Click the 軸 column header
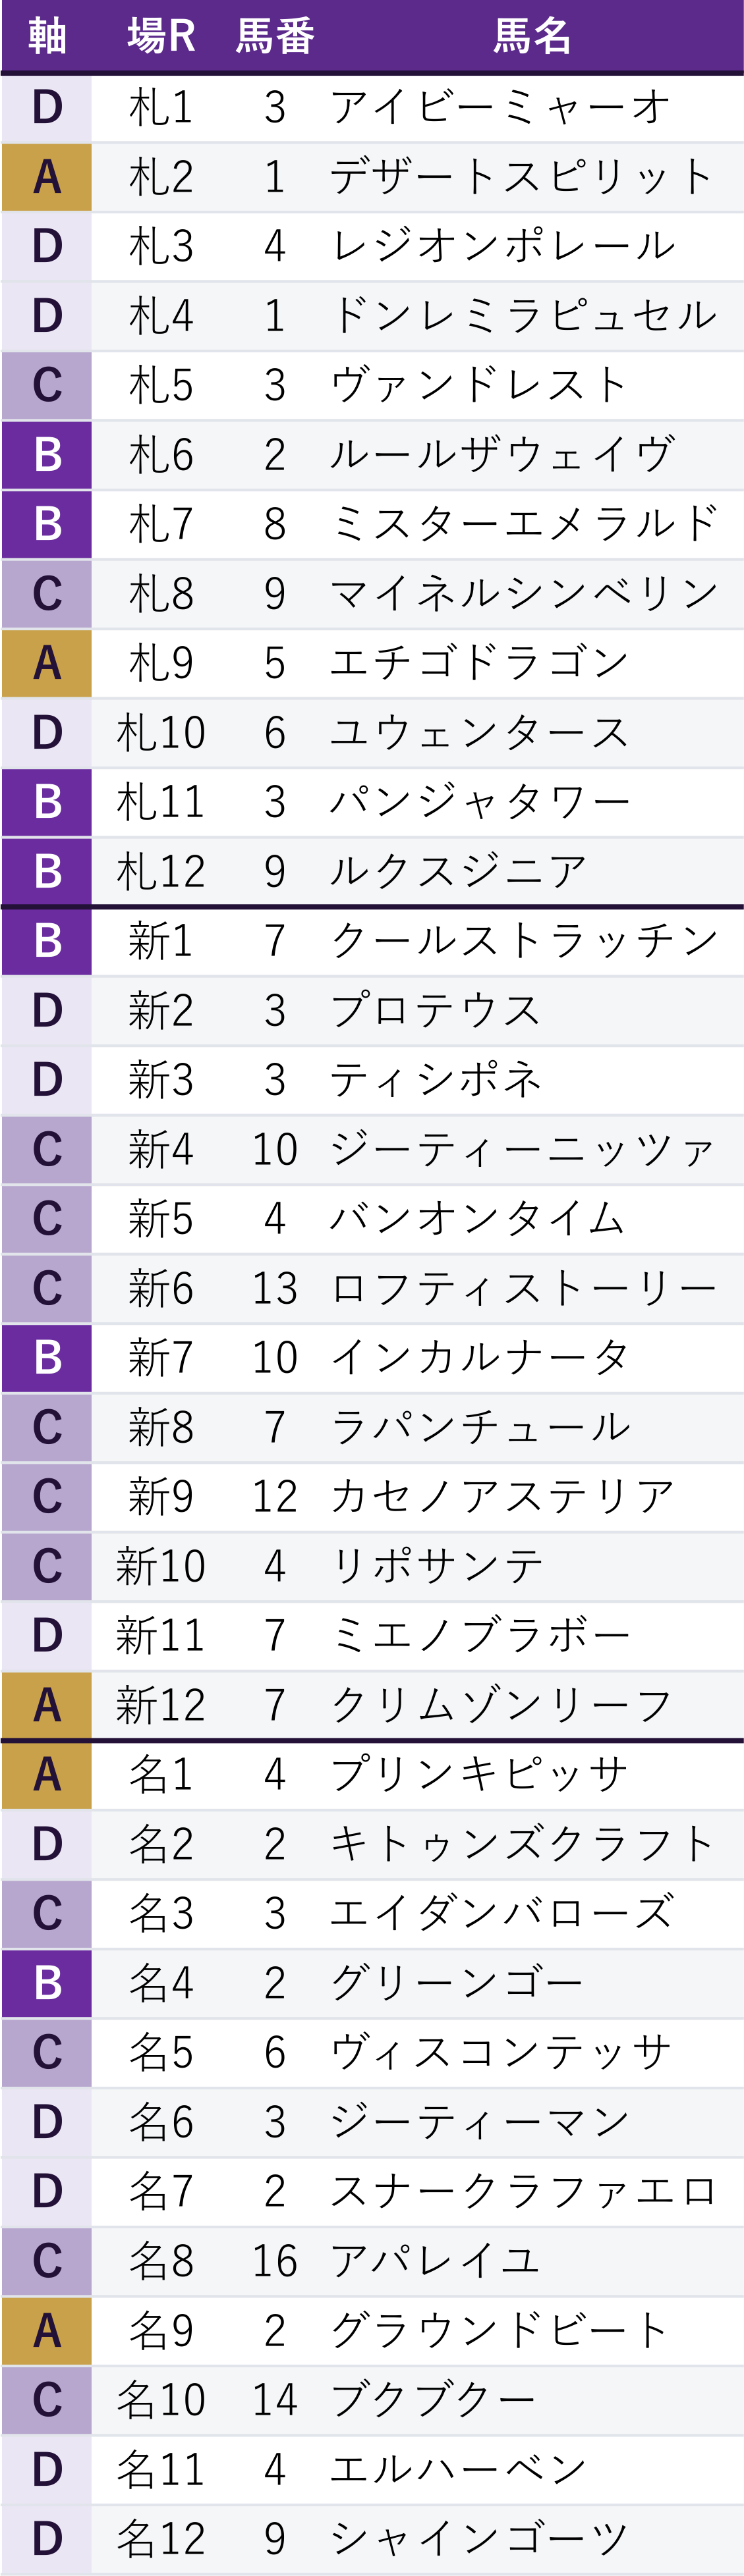Image resolution: width=744 pixels, height=2576 pixels. [47, 36]
